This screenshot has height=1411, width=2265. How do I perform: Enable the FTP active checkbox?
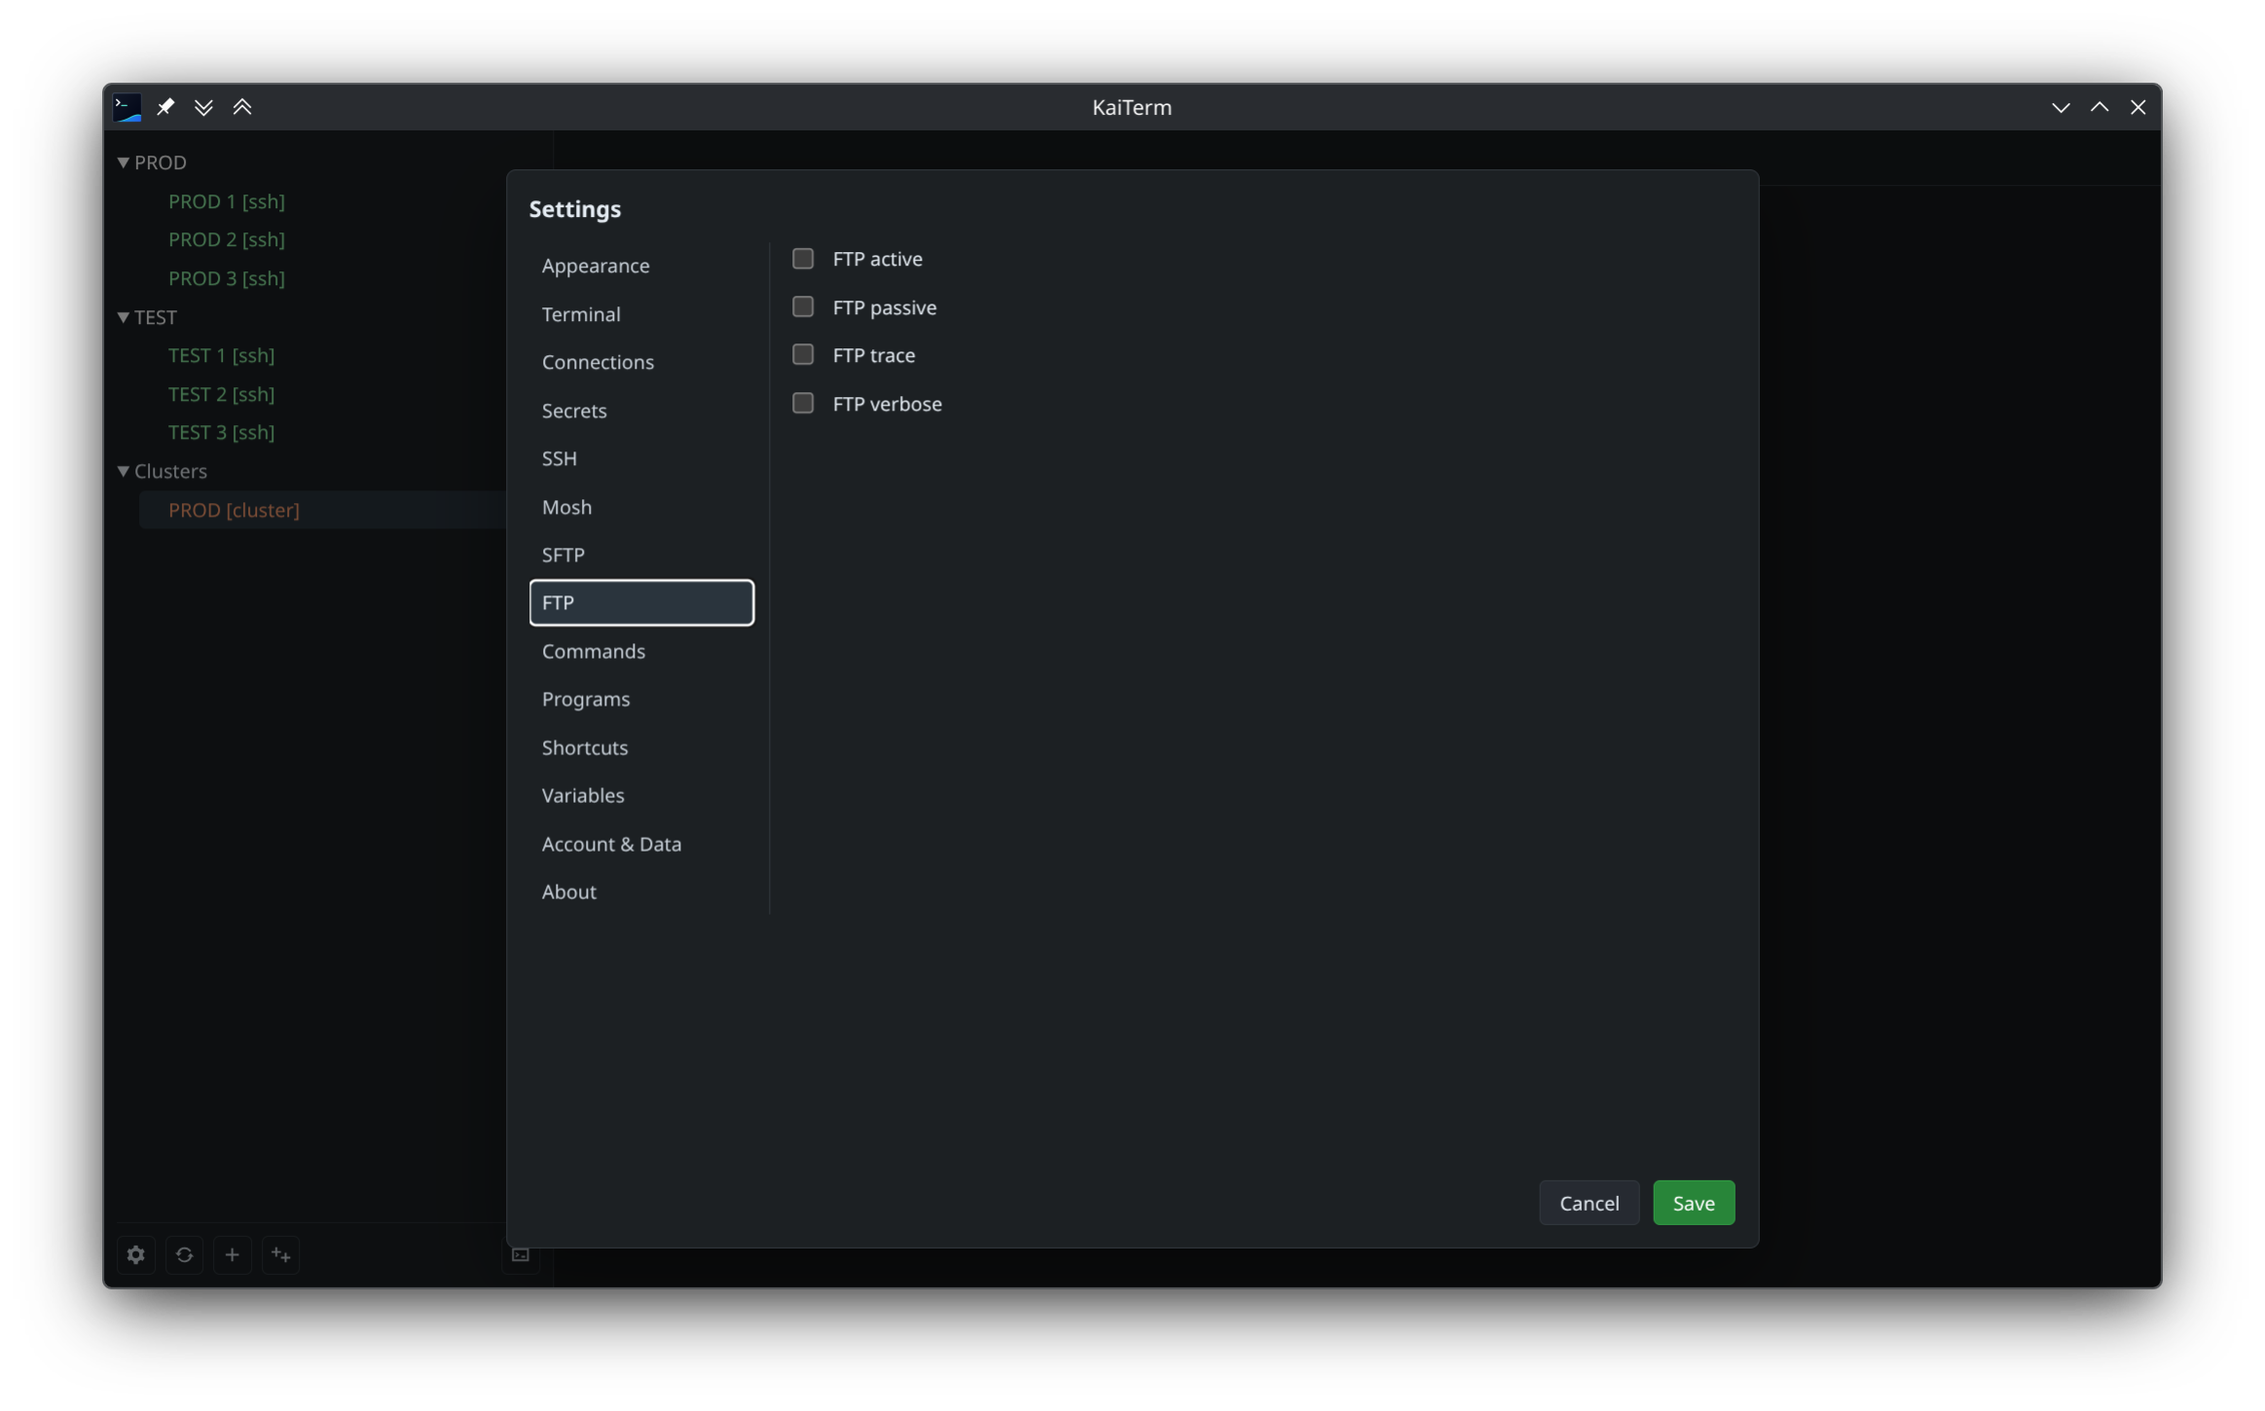point(803,259)
